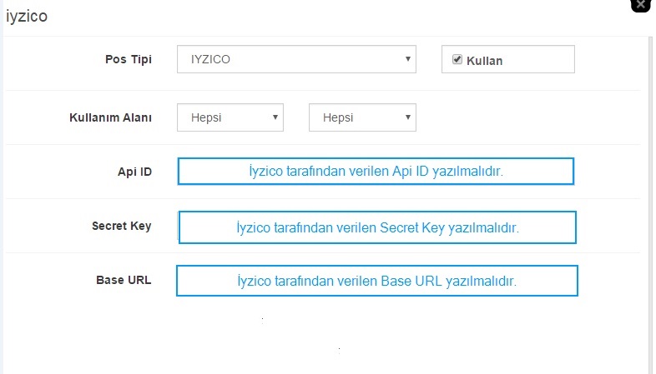Click the Kullanım Alanı label

coord(110,117)
